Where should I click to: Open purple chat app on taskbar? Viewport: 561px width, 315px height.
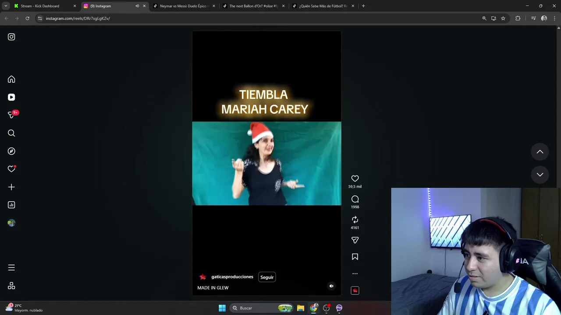339,308
